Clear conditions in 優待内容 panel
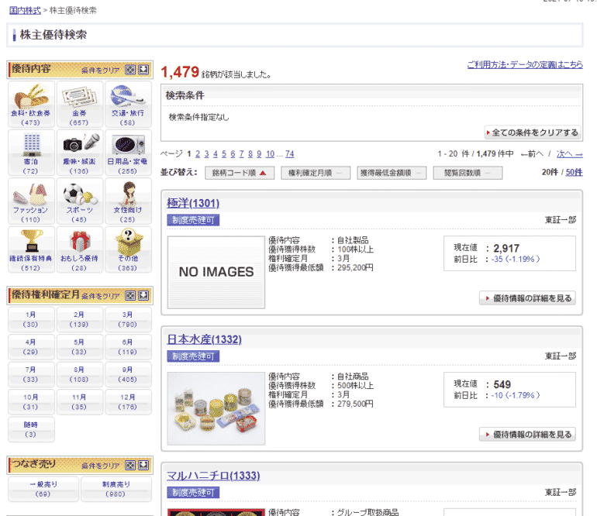This screenshot has height=516, width=597. pos(101,71)
